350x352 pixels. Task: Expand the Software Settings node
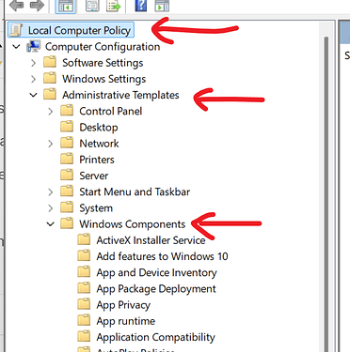(34, 63)
